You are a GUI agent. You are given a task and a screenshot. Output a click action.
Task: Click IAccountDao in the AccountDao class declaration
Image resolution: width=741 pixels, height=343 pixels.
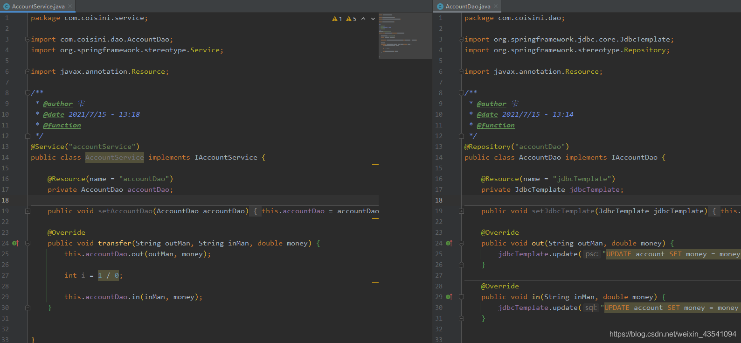pyautogui.click(x=634, y=157)
